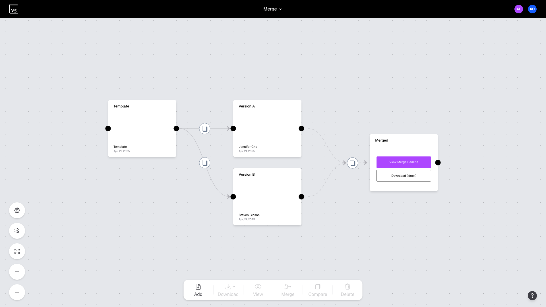Click the fit-to-screen expand icon
The image size is (546, 307).
pyautogui.click(x=17, y=251)
